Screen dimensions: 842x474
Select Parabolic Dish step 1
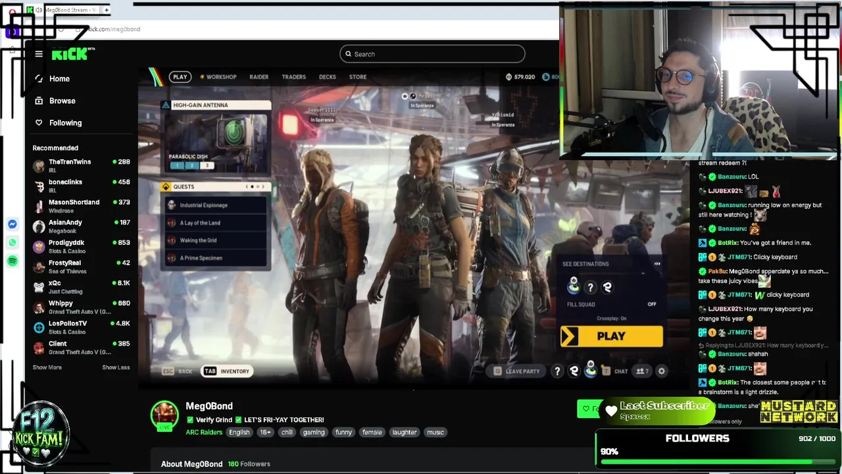point(177,165)
